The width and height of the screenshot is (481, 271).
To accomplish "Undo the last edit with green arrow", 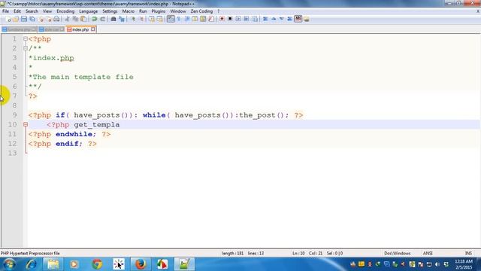I will [x=95, y=19].
